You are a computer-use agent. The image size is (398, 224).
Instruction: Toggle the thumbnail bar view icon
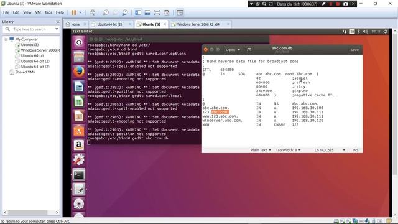point(147,12)
